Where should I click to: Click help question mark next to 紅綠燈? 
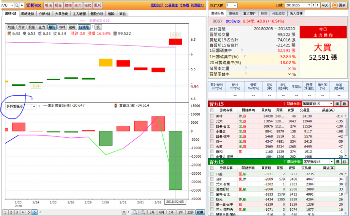click(92, 27)
